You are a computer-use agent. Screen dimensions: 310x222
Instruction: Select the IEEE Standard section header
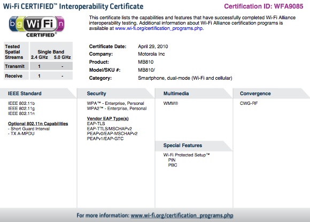(25, 94)
